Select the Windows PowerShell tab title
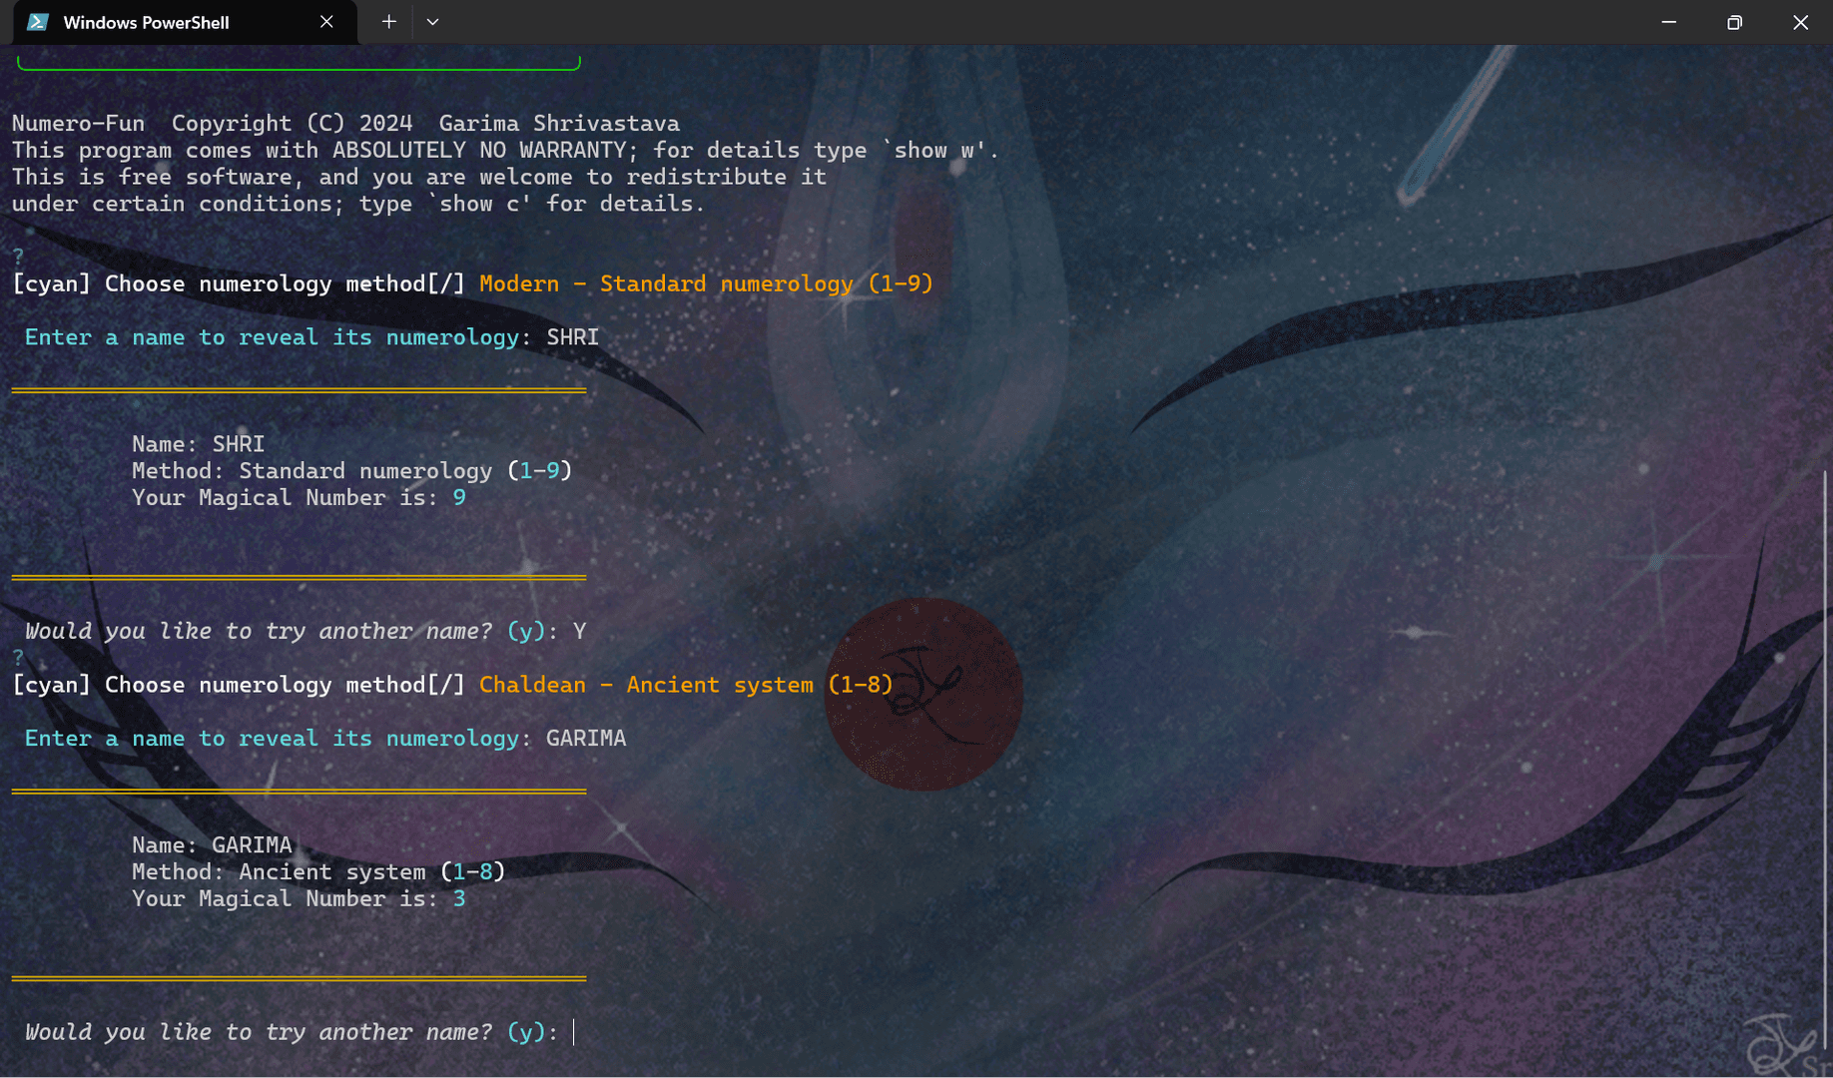Screen dimensions: 1833x1078 click(146, 22)
